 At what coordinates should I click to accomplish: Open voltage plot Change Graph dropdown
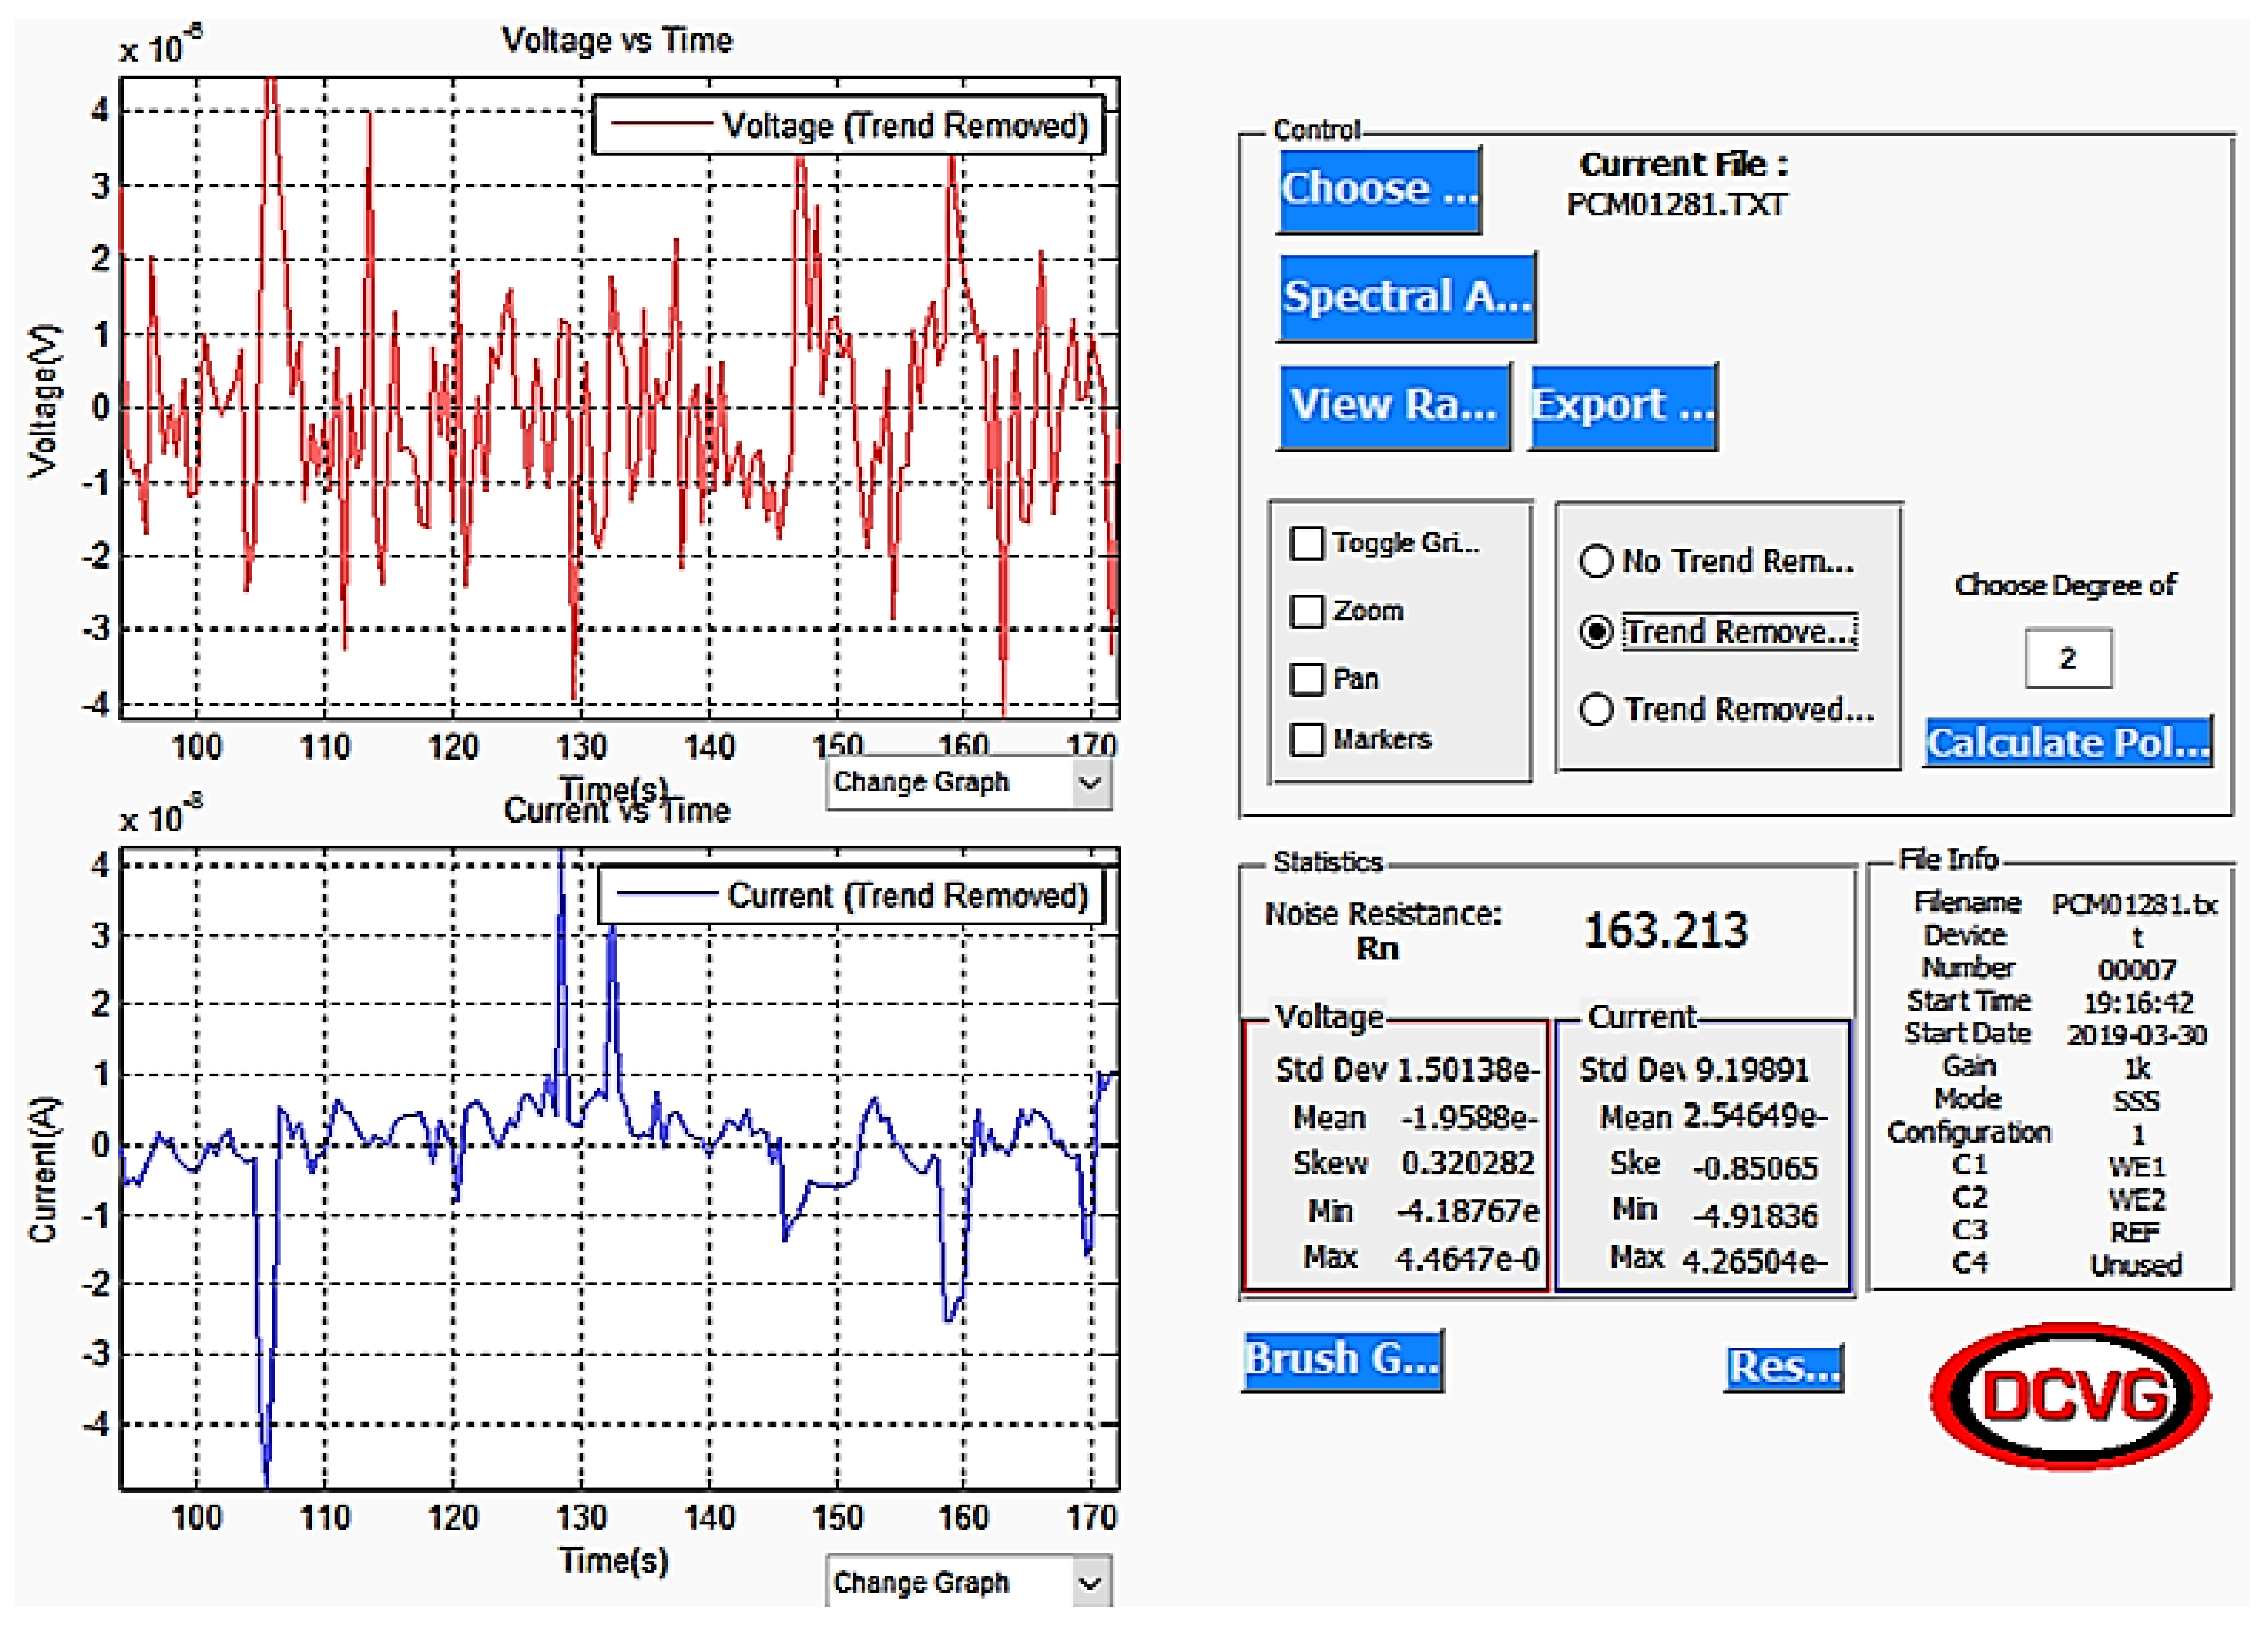(968, 782)
